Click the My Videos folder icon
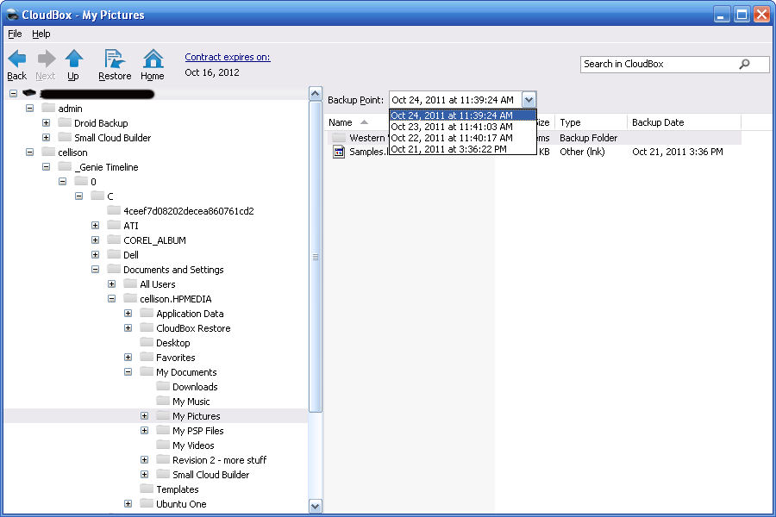Viewport: 776px width, 517px height. (163, 445)
